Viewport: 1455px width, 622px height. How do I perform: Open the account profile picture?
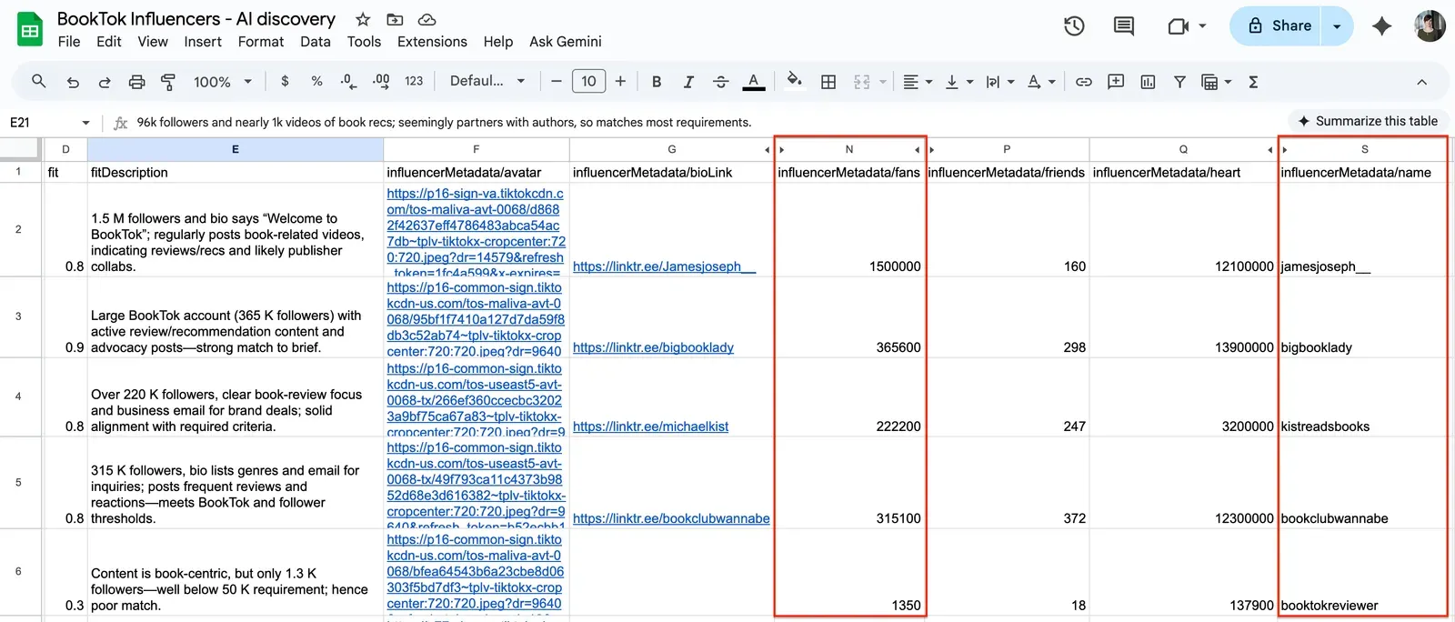1430,26
